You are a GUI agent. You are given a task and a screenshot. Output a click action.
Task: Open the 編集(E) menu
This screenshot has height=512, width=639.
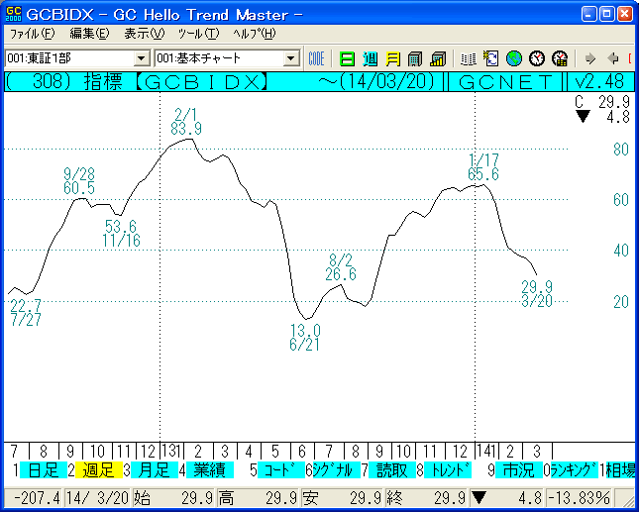point(89,34)
